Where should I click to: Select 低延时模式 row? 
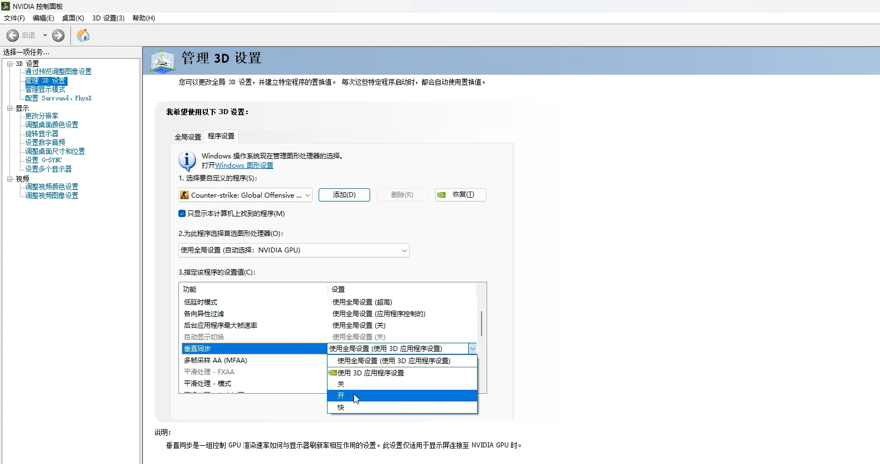[329, 302]
